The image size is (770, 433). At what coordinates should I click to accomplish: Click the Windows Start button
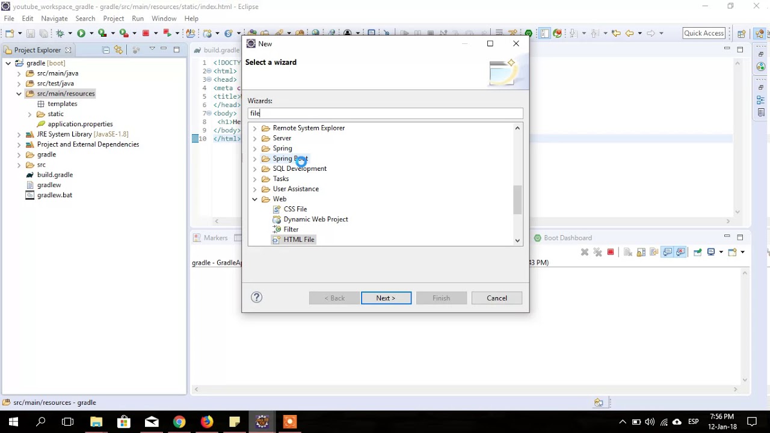[13, 422]
